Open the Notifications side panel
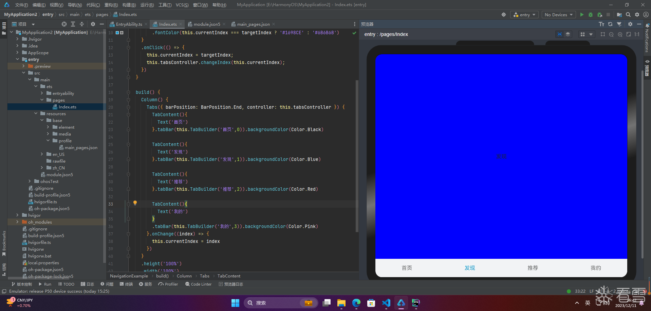This screenshot has height=311, width=651. click(647, 38)
